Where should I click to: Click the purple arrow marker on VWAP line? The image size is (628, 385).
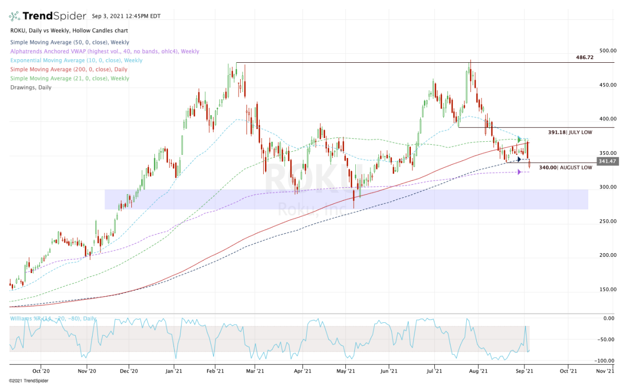coord(519,172)
